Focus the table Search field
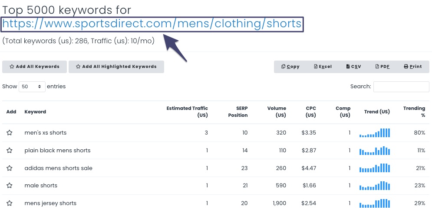The width and height of the screenshot is (432, 209). pyautogui.click(x=401, y=87)
